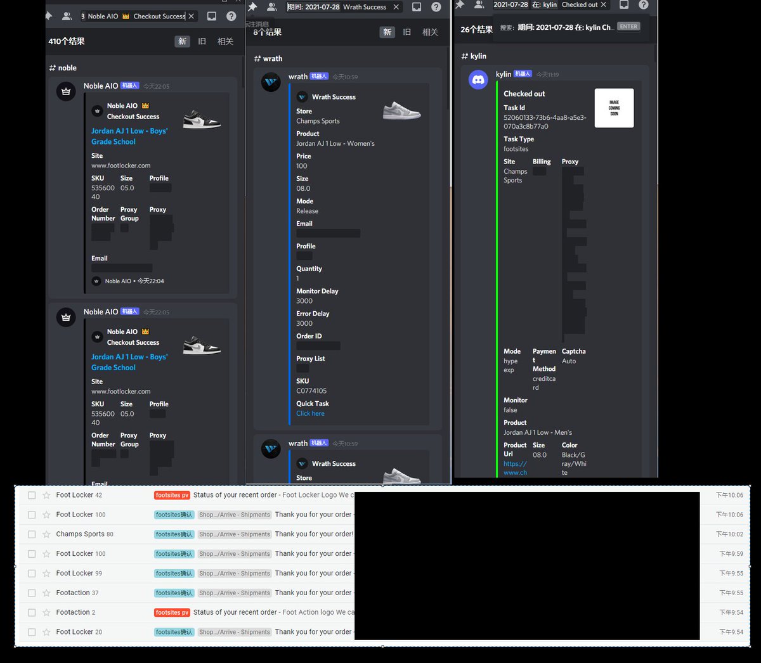Open grey shoe thumbnail in first Wrath Success

[x=401, y=110]
